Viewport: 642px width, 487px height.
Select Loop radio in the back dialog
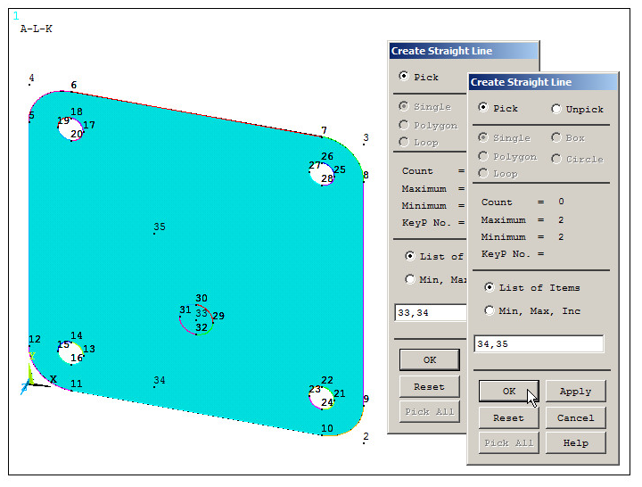coord(404,142)
